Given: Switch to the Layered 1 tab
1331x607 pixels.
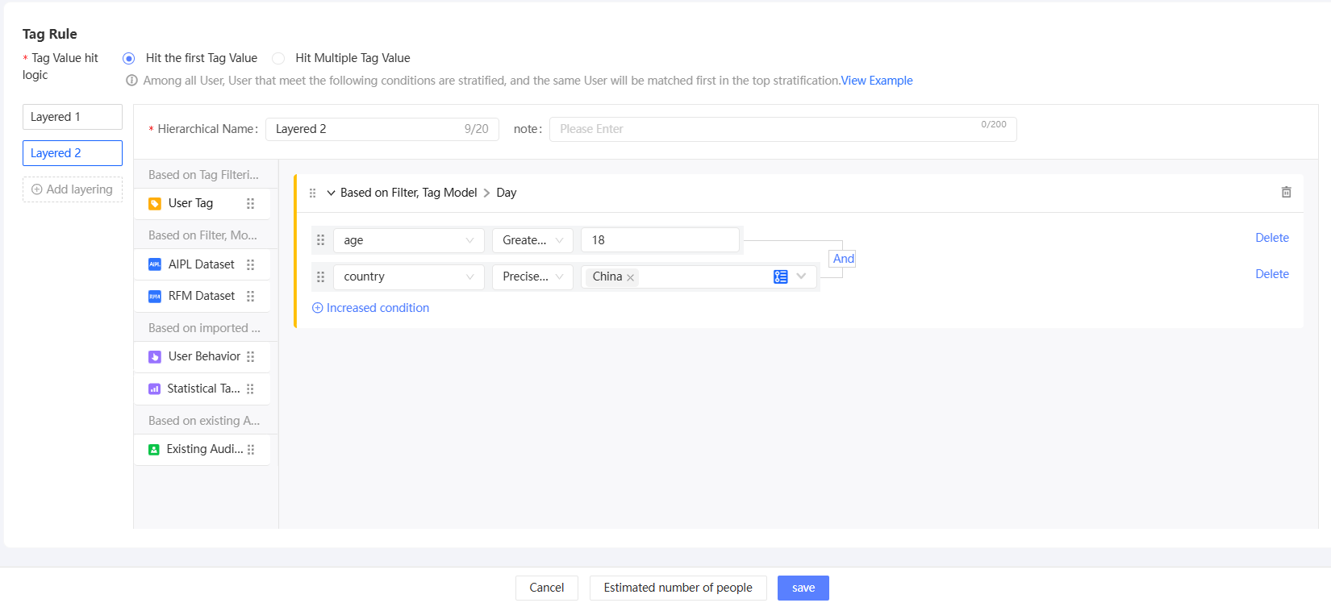Looking at the screenshot, I should point(73,117).
